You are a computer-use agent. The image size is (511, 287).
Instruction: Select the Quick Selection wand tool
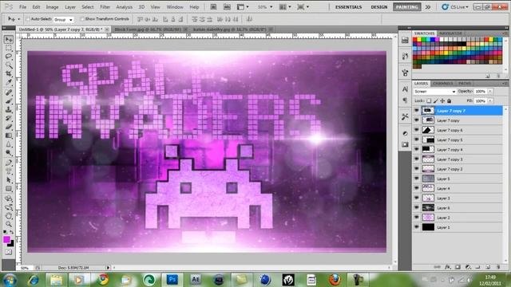[9, 65]
